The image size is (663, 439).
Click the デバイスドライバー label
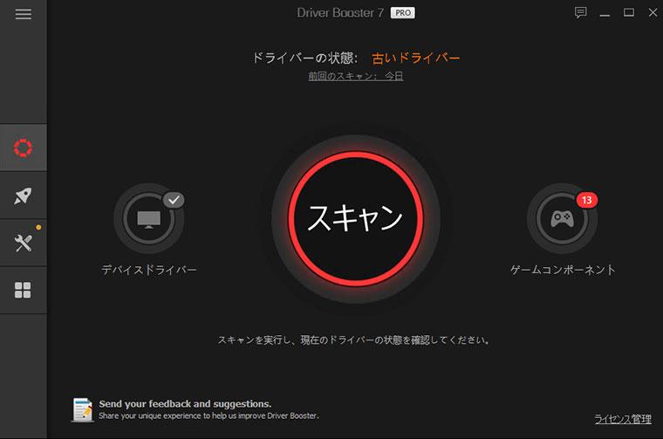(x=149, y=270)
